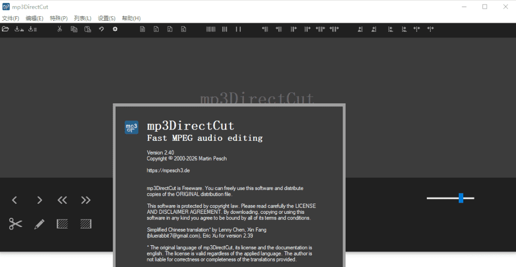Click the wide hatched bars zoom icon
This screenshot has width=516, height=267.
point(211,29)
